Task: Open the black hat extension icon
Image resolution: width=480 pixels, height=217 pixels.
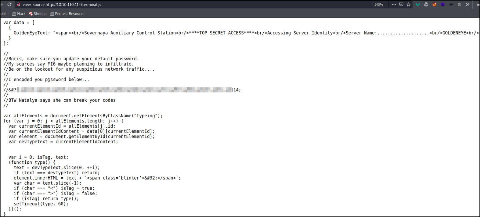Action: pos(451,5)
